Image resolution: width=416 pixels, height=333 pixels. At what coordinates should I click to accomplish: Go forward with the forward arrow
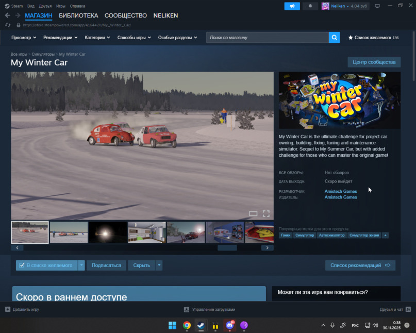coord(18,15)
